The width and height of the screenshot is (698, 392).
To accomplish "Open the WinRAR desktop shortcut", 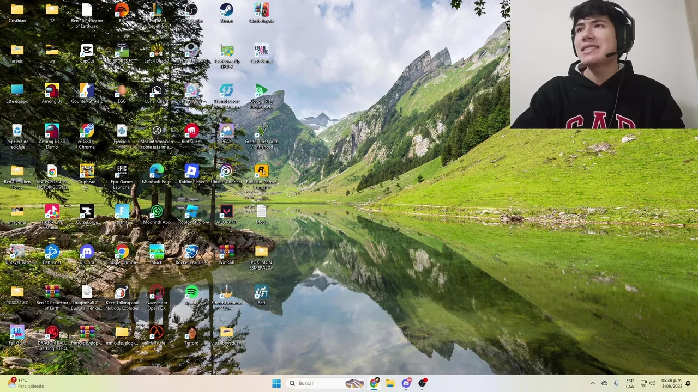I will [x=226, y=255].
